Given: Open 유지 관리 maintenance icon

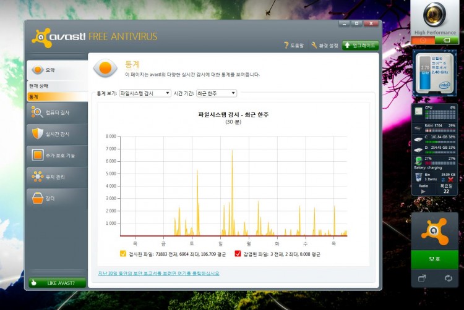Looking at the screenshot, I should pos(37,177).
